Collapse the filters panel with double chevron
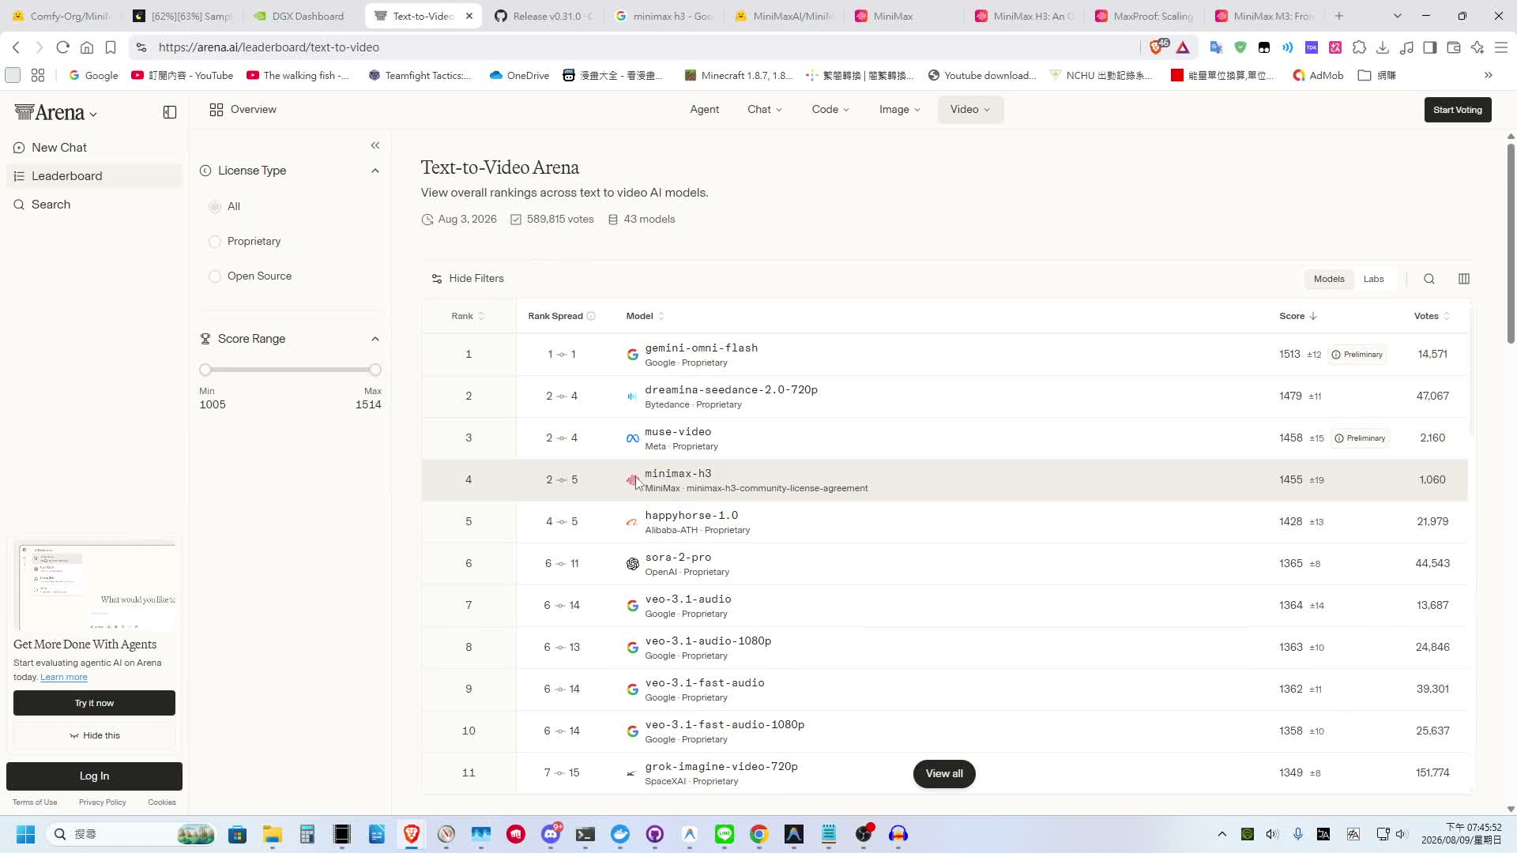The height and width of the screenshot is (853, 1517). coord(375,145)
